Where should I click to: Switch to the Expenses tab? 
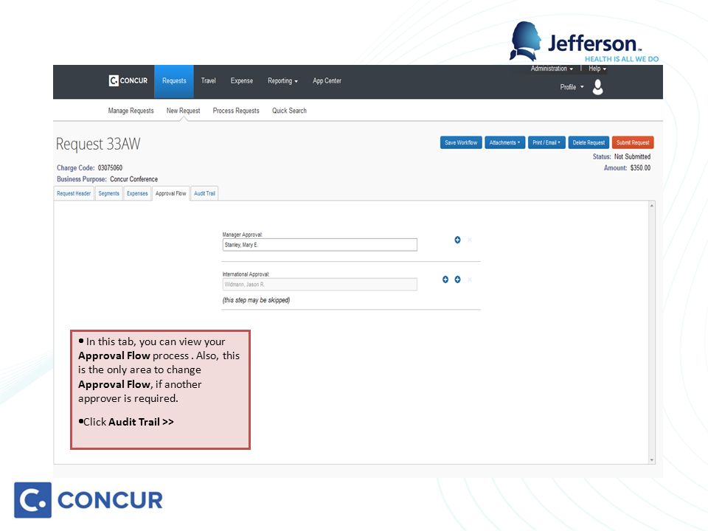coord(137,193)
